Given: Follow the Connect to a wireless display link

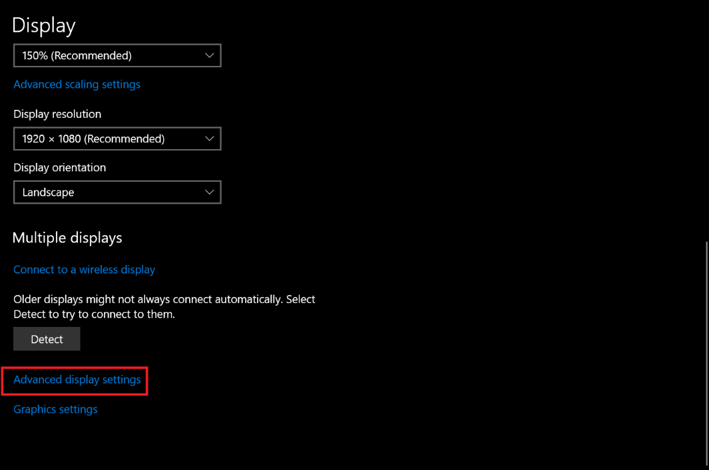Looking at the screenshot, I should pos(84,270).
